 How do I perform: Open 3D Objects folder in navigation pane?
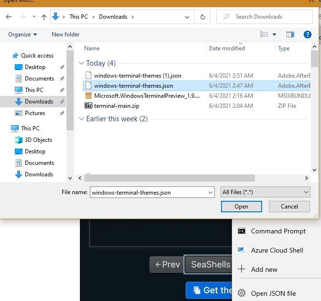click(38, 140)
